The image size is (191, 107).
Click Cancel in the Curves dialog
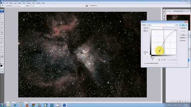pos(183,28)
